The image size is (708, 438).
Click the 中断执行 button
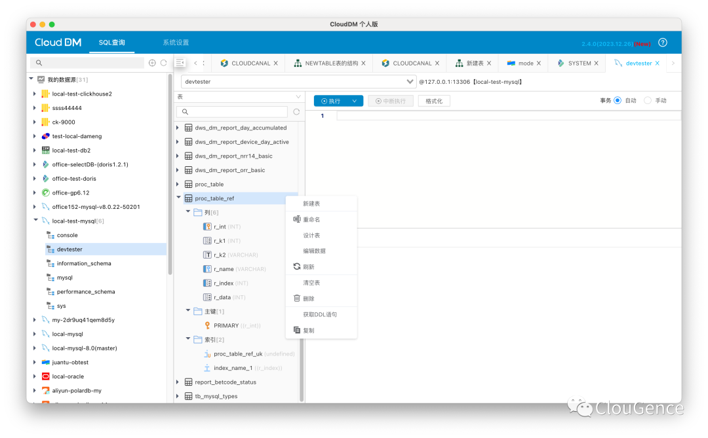[391, 101]
